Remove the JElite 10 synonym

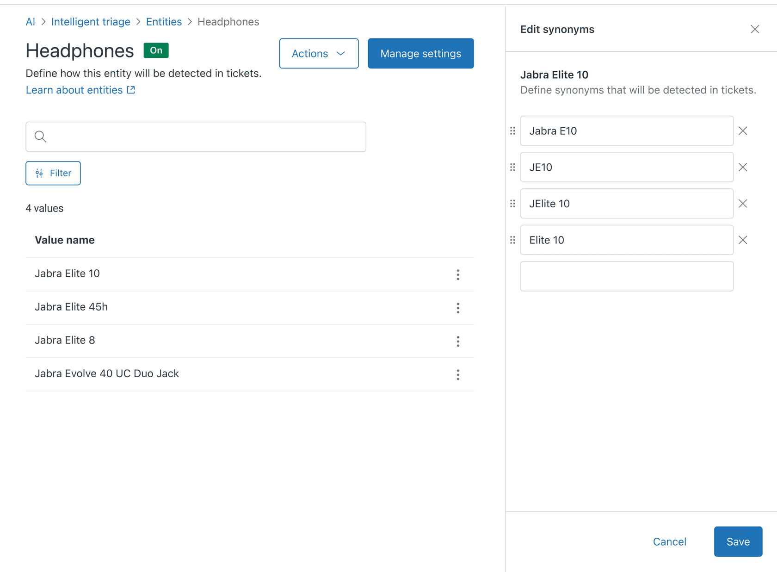pyautogui.click(x=743, y=204)
